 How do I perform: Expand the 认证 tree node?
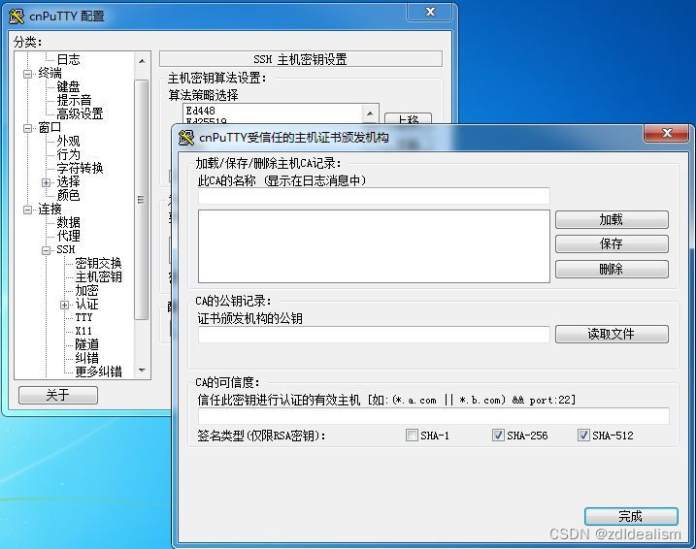click(64, 306)
